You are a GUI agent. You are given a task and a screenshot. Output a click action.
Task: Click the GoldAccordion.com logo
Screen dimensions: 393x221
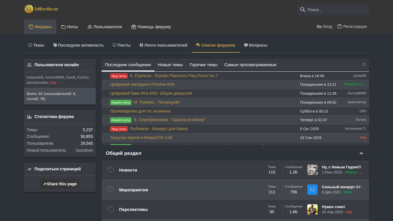click(41, 9)
